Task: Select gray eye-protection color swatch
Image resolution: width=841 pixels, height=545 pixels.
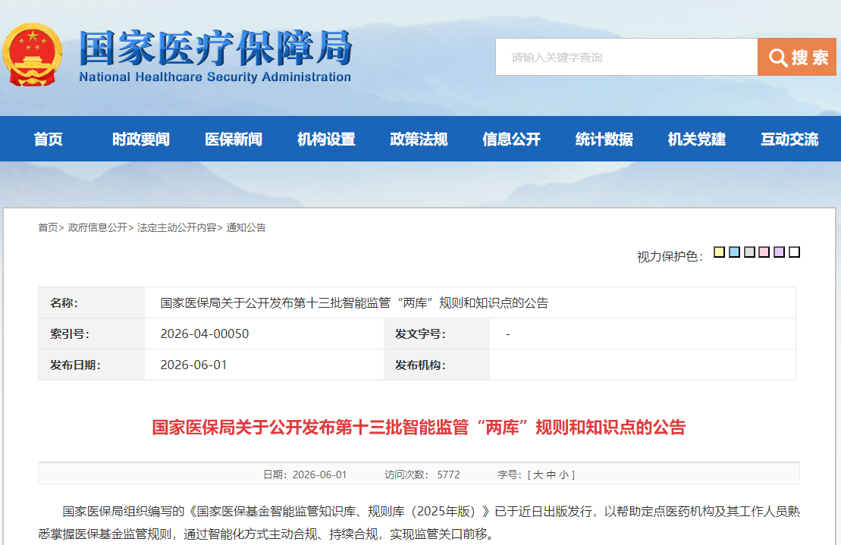Action: tap(749, 252)
